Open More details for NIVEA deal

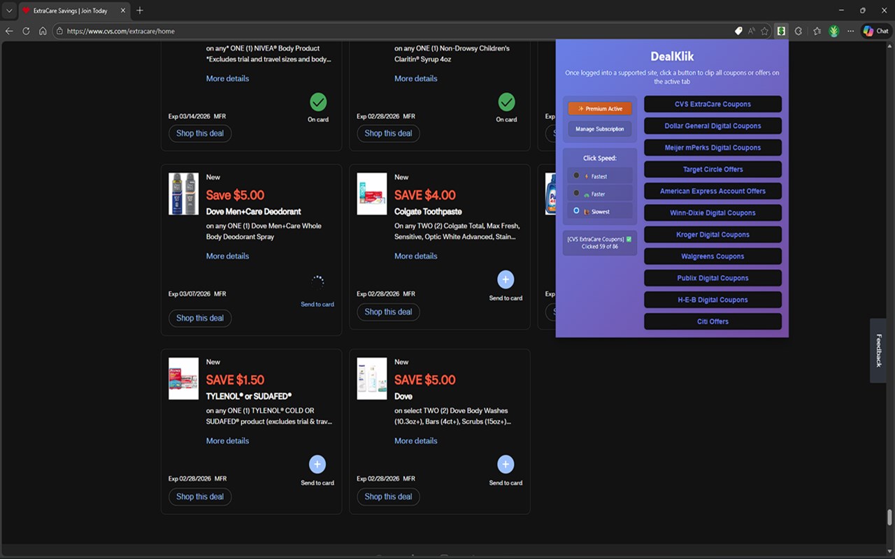coord(227,78)
